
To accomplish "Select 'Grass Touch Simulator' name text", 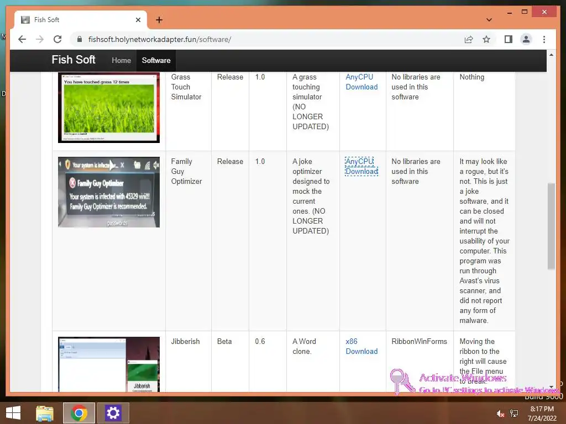I will (186, 87).
